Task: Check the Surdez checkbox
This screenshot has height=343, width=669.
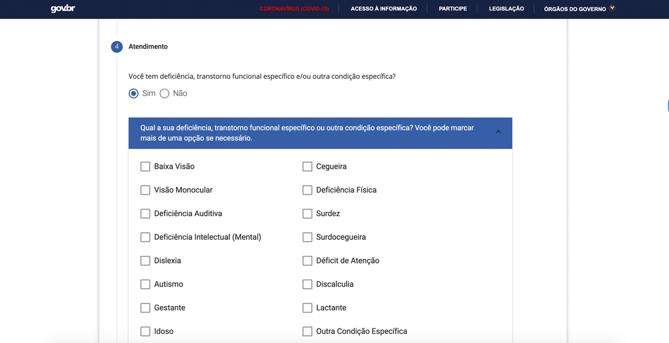Action: coord(307,214)
